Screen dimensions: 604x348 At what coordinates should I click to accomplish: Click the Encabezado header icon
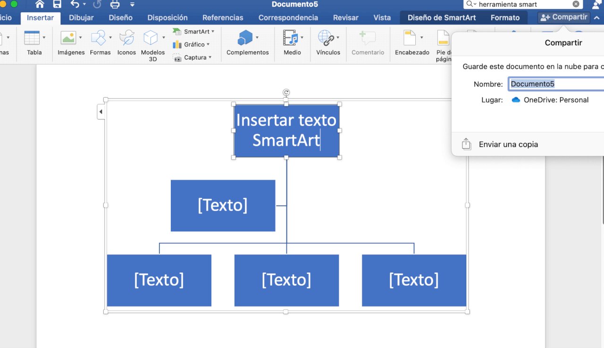click(x=410, y=38)
